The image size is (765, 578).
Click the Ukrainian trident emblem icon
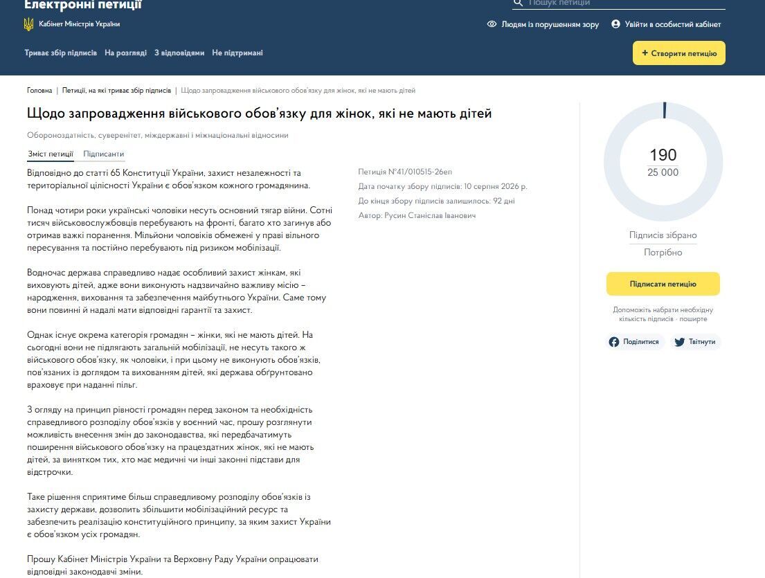(x=29, y=24)
